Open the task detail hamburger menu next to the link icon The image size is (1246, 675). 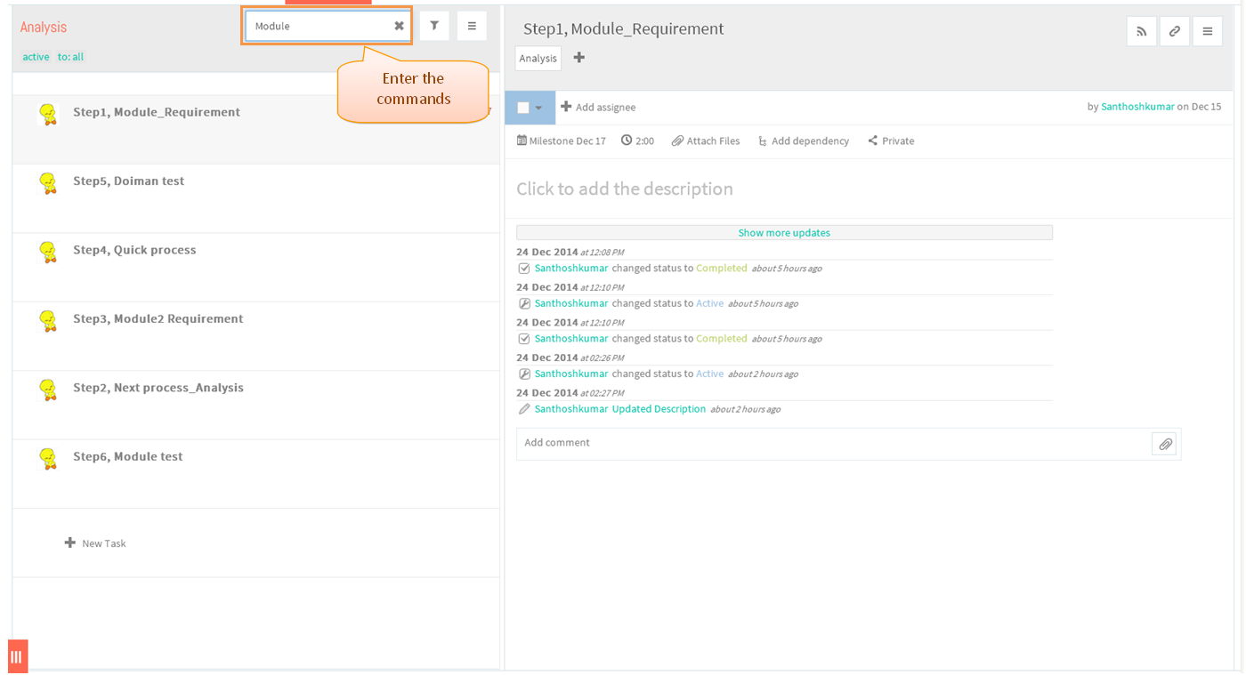pyautogui.click(x=1208, y=31)
